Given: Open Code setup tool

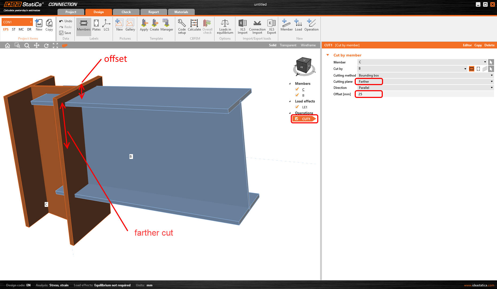Looking at the screenshot, I should click(182, 26).
